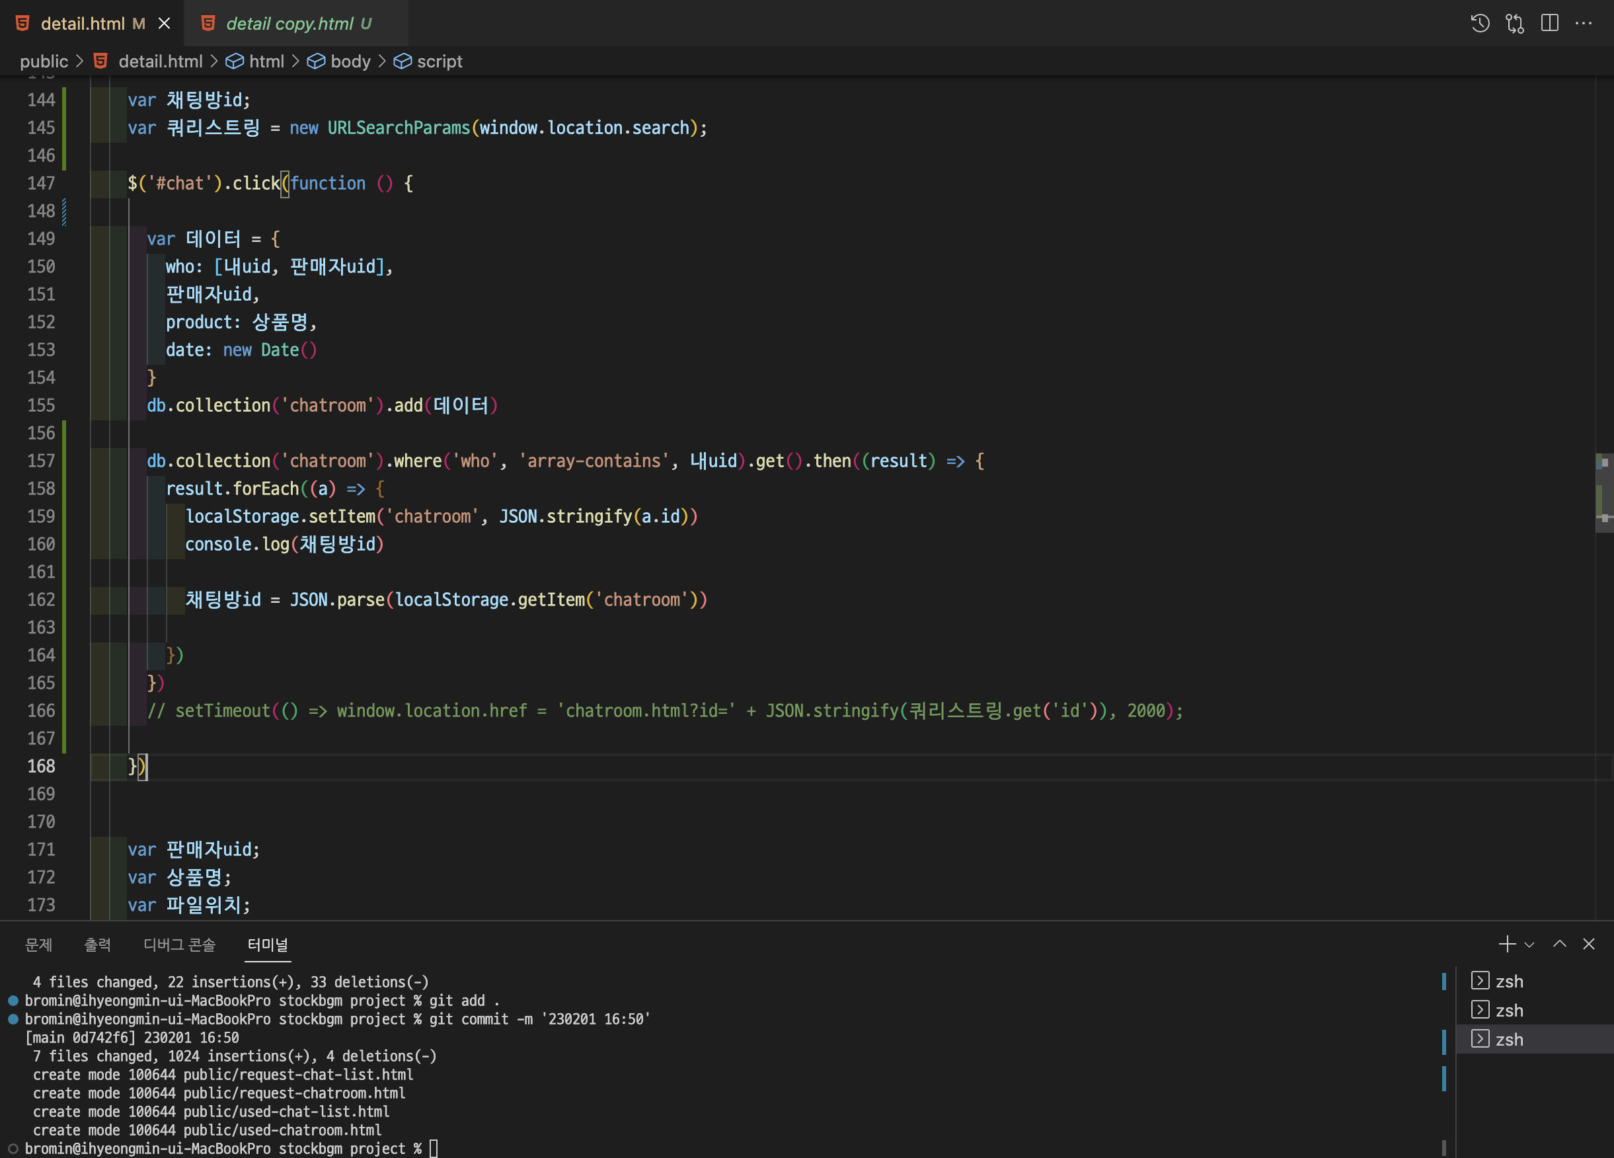Click the editor vertical scrollbar overview ruler

pos(1604,491)
